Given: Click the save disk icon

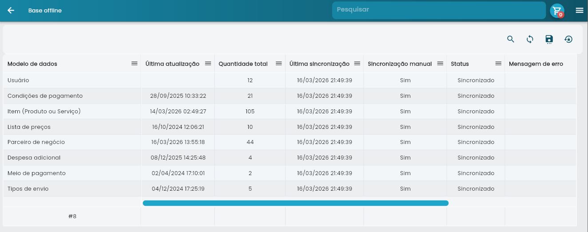Looking at the screenshot, I should pyautogui.click(x=549, y=39).
